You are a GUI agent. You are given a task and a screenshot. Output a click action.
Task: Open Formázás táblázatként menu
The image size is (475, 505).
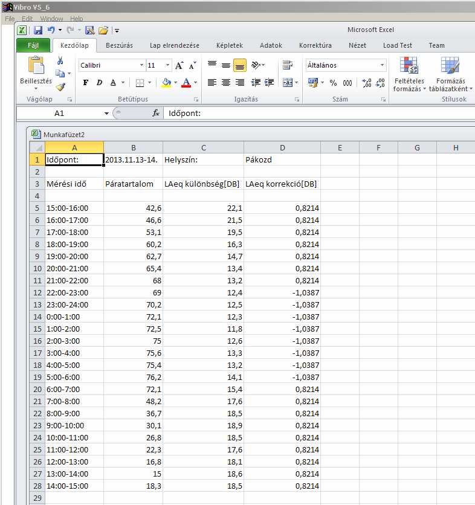pyautogui.click(x=450, y=74)
